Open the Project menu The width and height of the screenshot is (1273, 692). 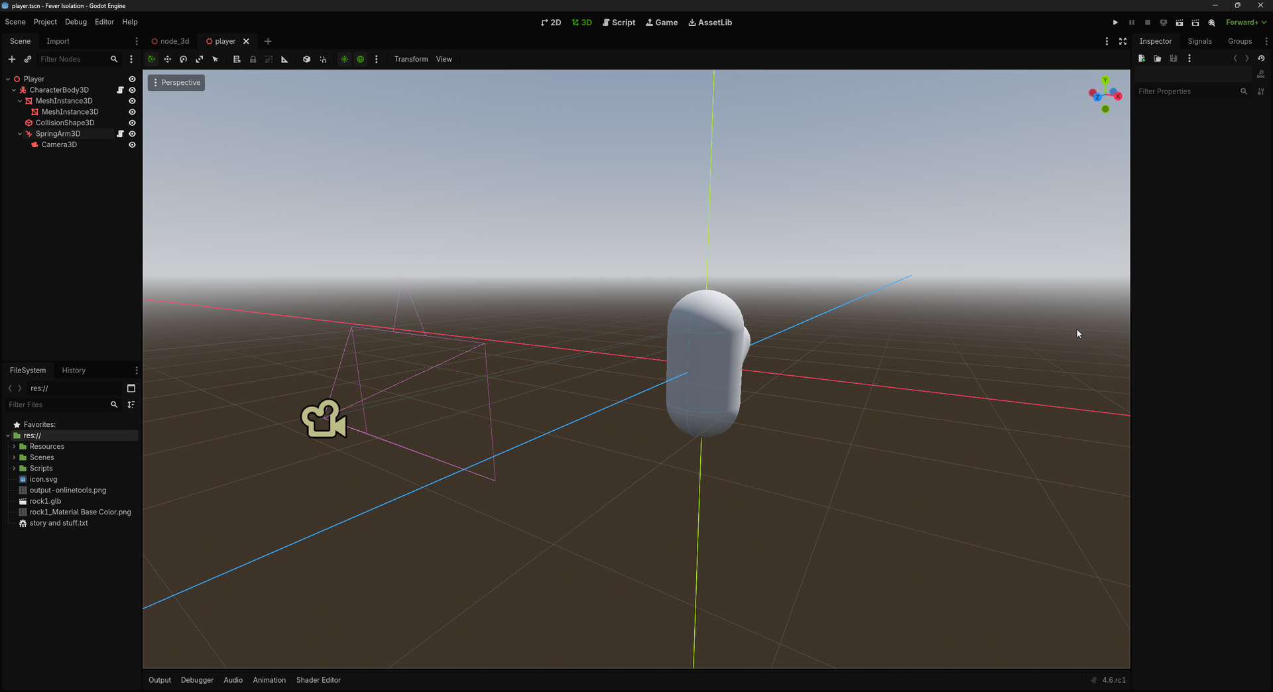click(45, 22)
